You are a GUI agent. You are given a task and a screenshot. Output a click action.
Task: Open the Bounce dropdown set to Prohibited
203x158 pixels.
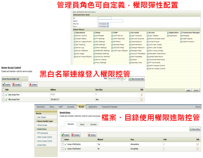pyautogui.click(x=104, y=24)
